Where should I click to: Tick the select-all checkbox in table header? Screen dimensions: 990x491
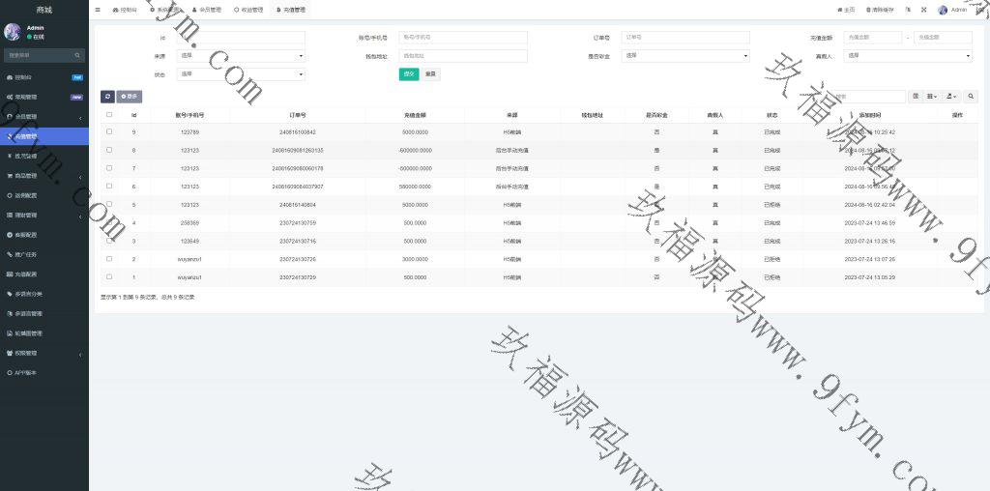coord(109,115)
